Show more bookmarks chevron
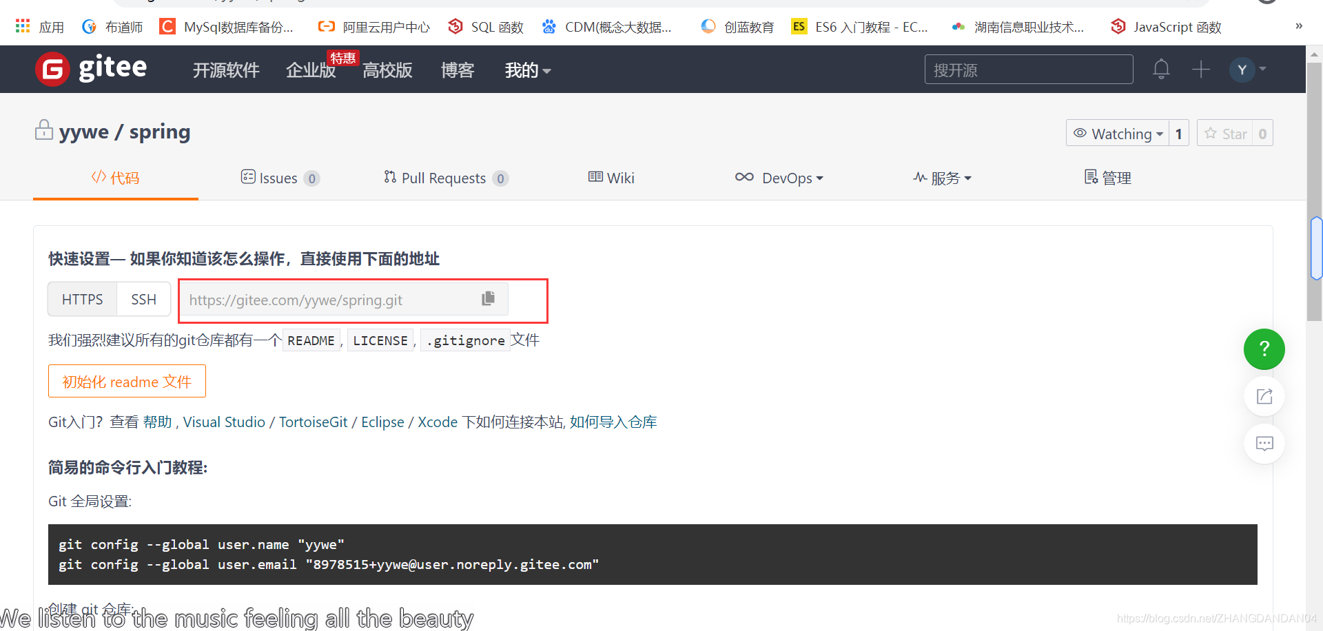This screenshot has width=1323, height=631. point(1299,26)
